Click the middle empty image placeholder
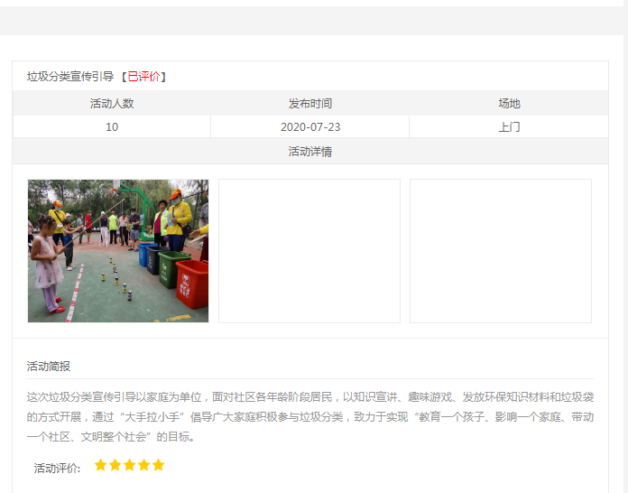Image resolution: width=628 pixels, height=493 pixels. [309, 251]
